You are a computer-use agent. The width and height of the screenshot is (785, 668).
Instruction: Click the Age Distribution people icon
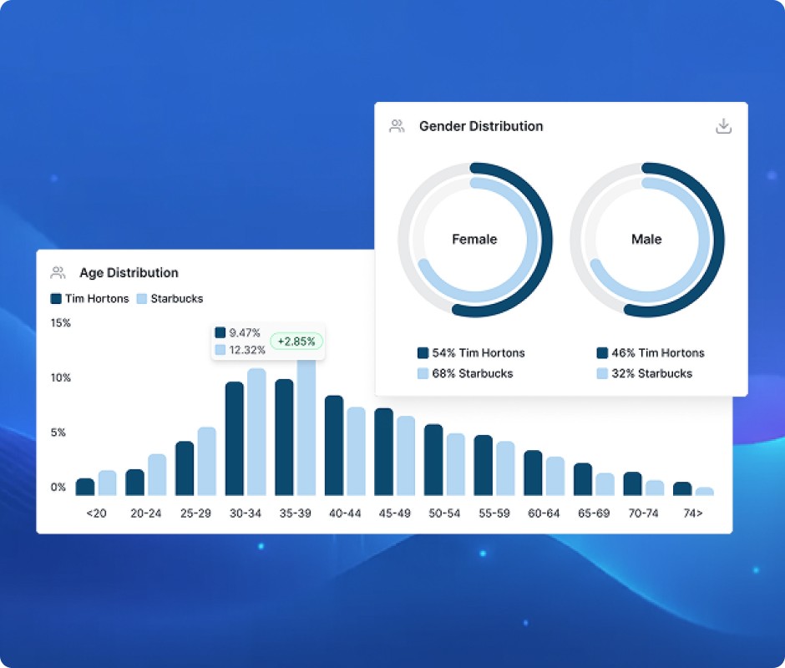tap(58, 273)
